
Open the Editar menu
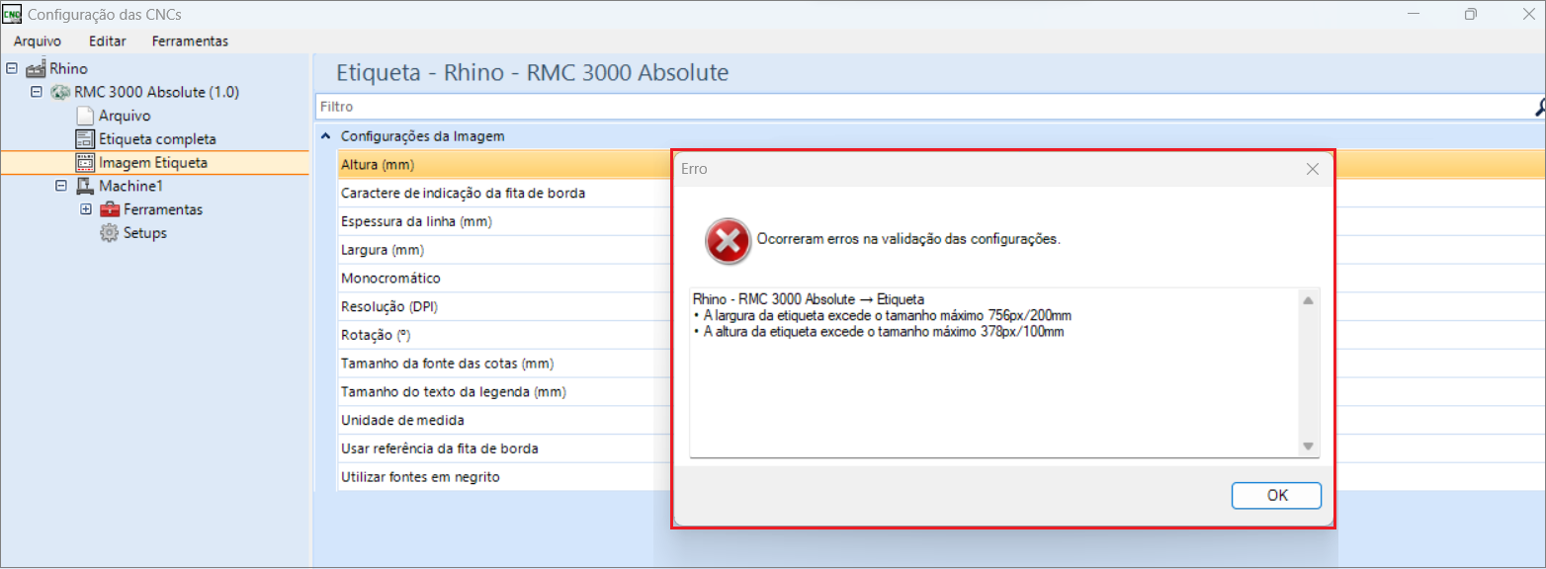tap(107, 41)
